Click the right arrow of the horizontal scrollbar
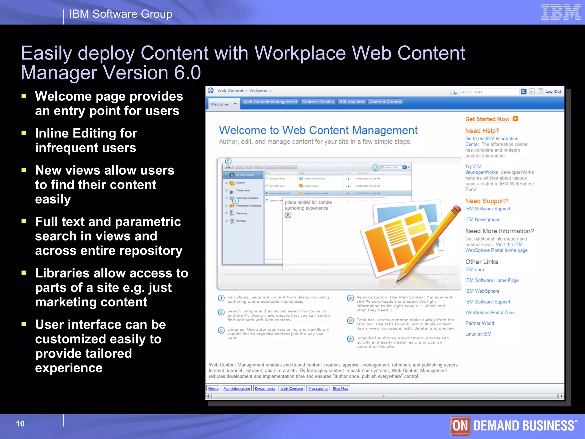Screen dimensions: 585x439 (561, 396)
